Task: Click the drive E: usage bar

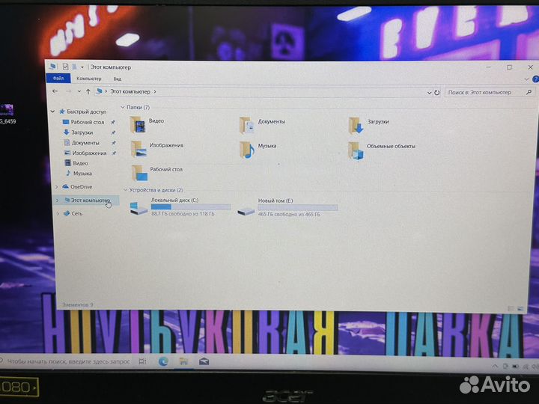Action: (x=298, y=207)
